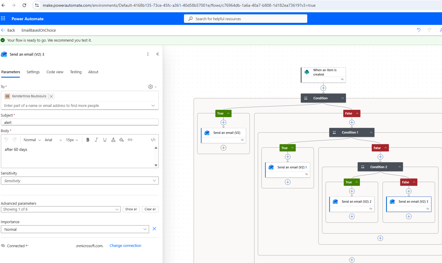The image size is (442, 263).
Task: Click the Bold formatting icon
Action: [88, 140]
